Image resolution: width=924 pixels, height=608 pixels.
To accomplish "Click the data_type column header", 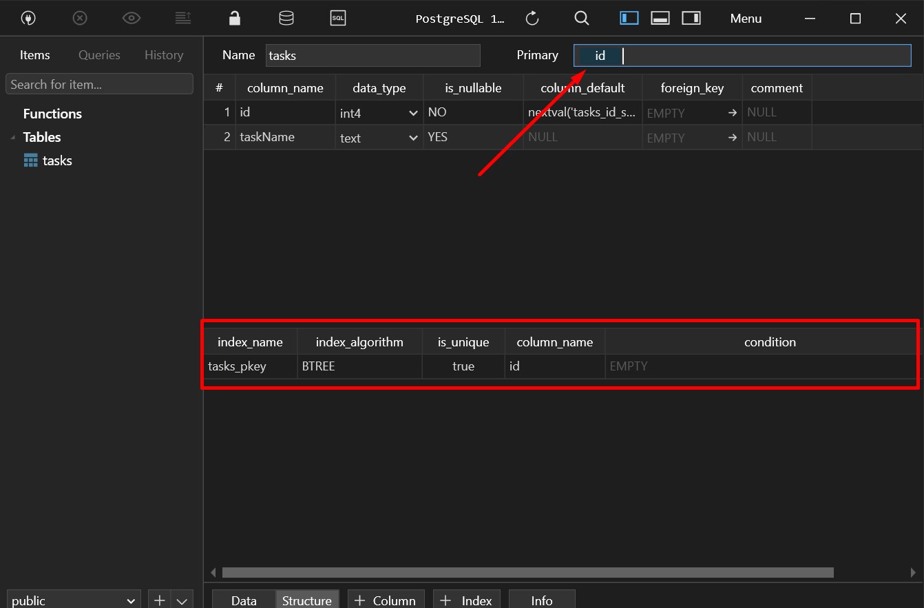I will (379, 88).
